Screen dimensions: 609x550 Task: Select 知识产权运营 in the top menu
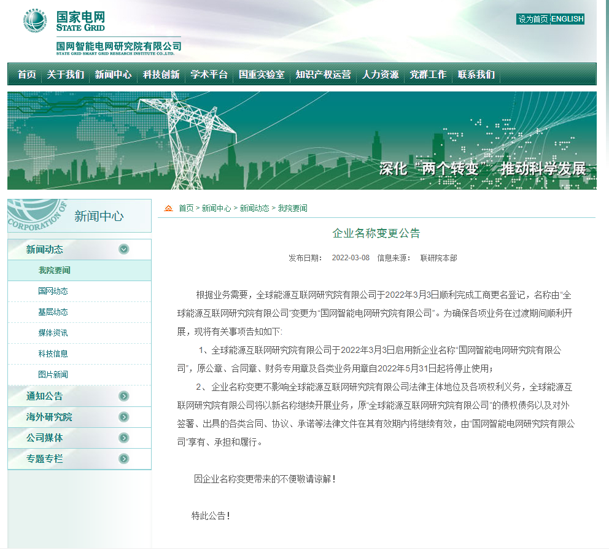click(x=323, y=74)
